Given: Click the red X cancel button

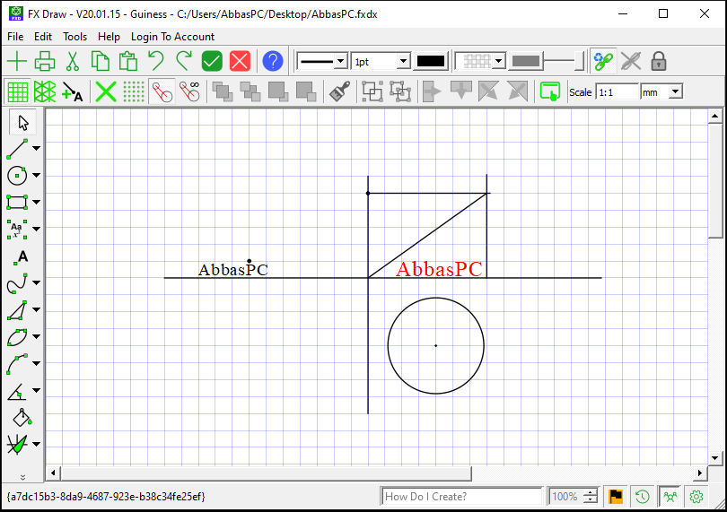Looking at the screenshot, I should [240, 61].
